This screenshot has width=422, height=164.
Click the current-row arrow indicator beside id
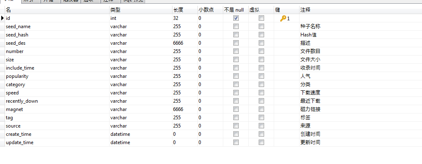click(x=2, y=18)
